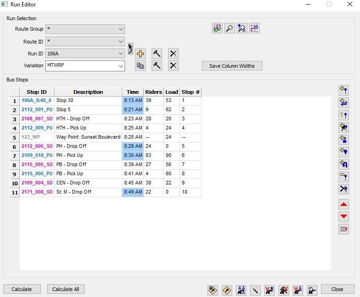Image resolution: width=360 pixels, height=297 pixels.
Task: Remove the stop with crossed pin icon
Action: 344,189
